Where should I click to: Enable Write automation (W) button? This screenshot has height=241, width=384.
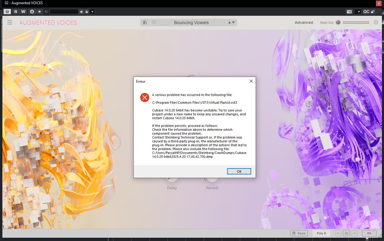23,12
